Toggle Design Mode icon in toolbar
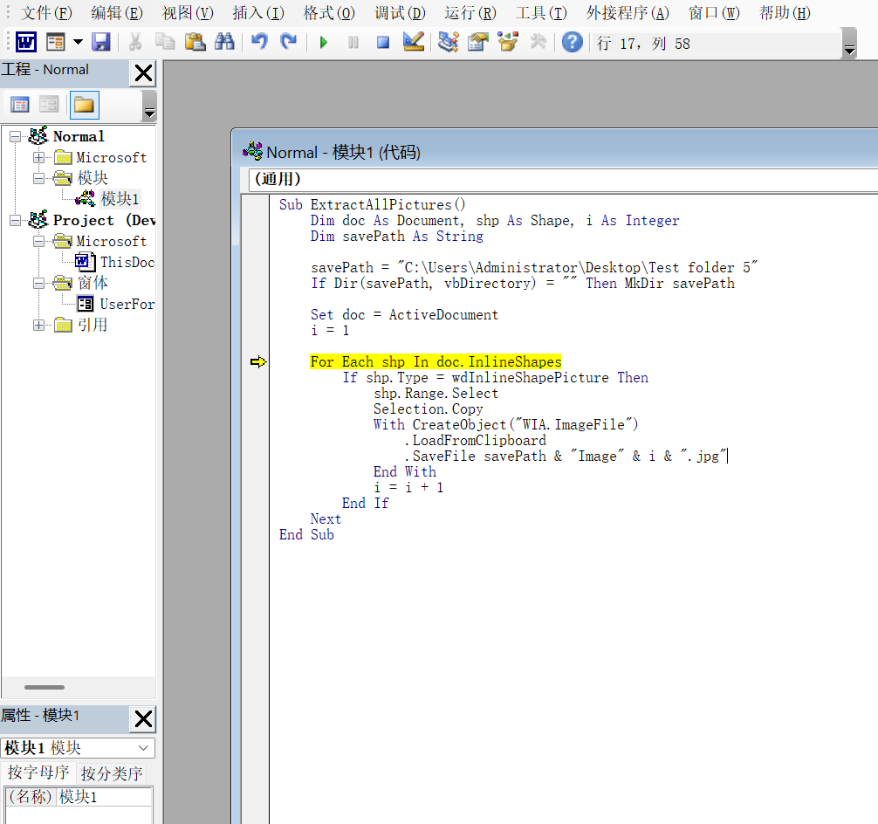 414,42
